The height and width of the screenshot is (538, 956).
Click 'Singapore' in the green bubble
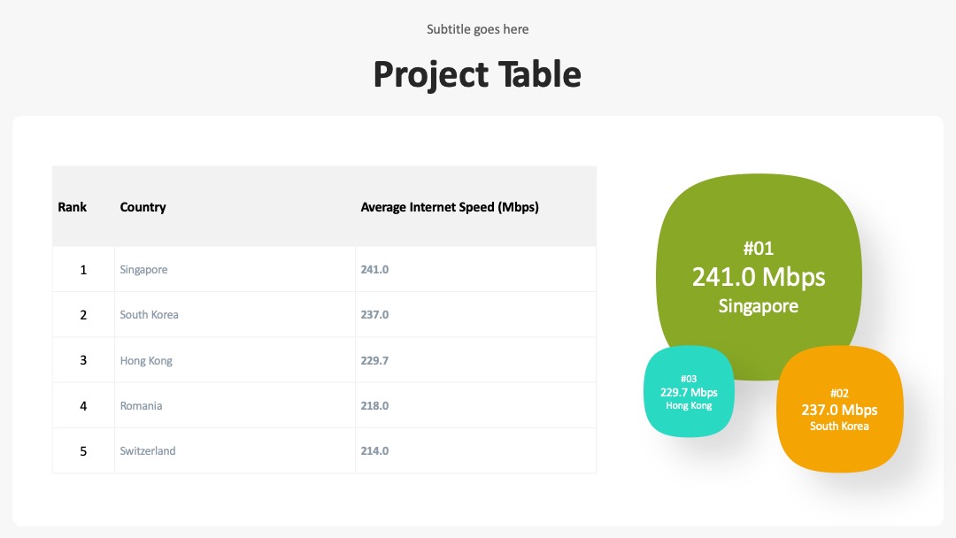click(759, 306)
